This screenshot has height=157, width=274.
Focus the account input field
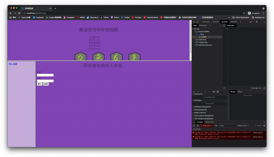click(45, 75)
